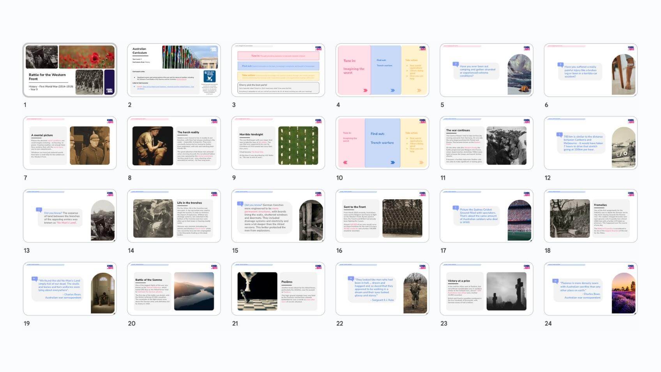Select 'The harsh reality' slide thumbnail
This screenshot has width=661, height=372.
[x=174, y=143]
